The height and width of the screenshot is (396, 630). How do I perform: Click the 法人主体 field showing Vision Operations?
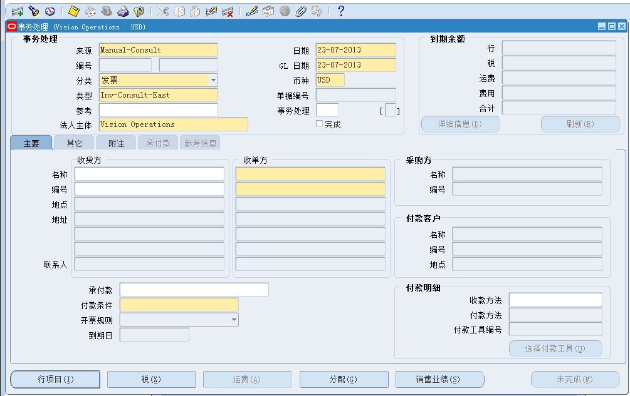tap(174, 124)
